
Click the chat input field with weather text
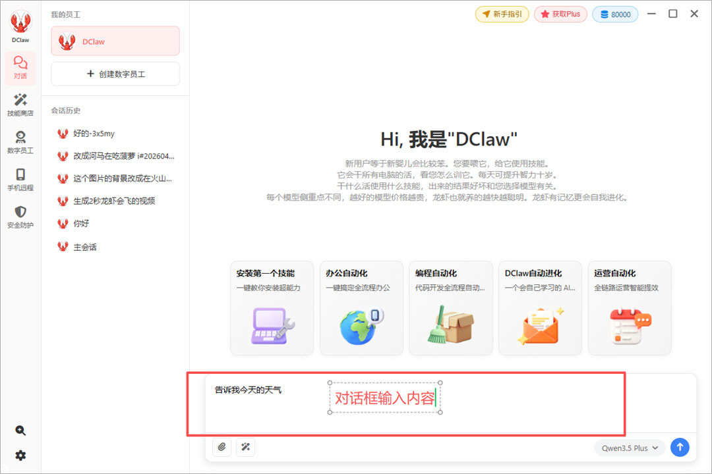tap(450, 404)
